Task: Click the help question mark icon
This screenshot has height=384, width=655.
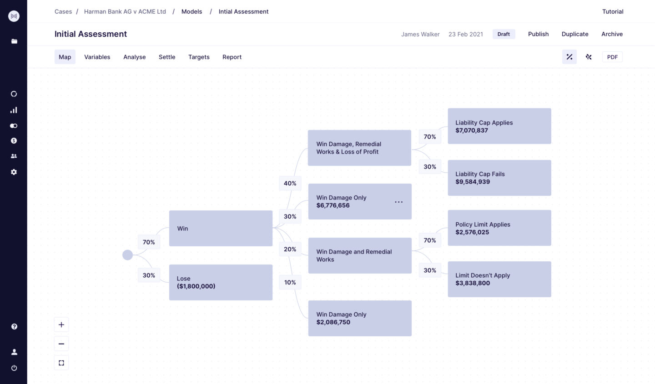Action: click(x=14, y=326)
